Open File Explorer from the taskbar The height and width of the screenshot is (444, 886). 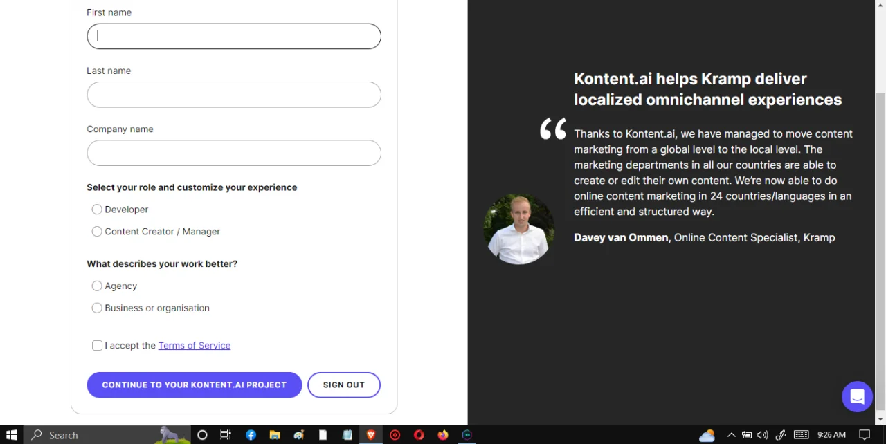tap(275, 435)
